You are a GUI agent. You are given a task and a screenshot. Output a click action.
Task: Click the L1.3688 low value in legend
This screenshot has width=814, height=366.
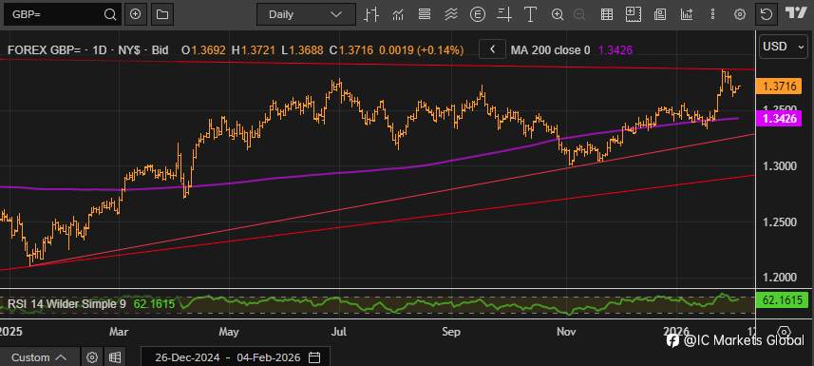[x=303, y=49]
